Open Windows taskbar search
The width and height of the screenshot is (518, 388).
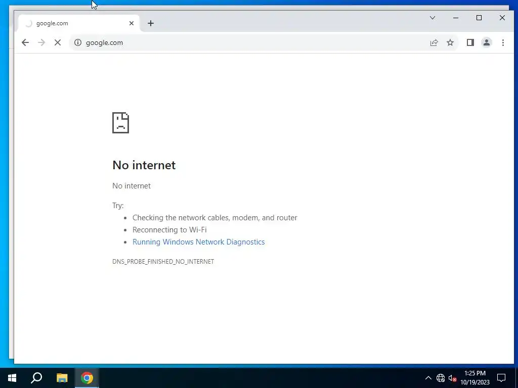[x=36, y=378]
